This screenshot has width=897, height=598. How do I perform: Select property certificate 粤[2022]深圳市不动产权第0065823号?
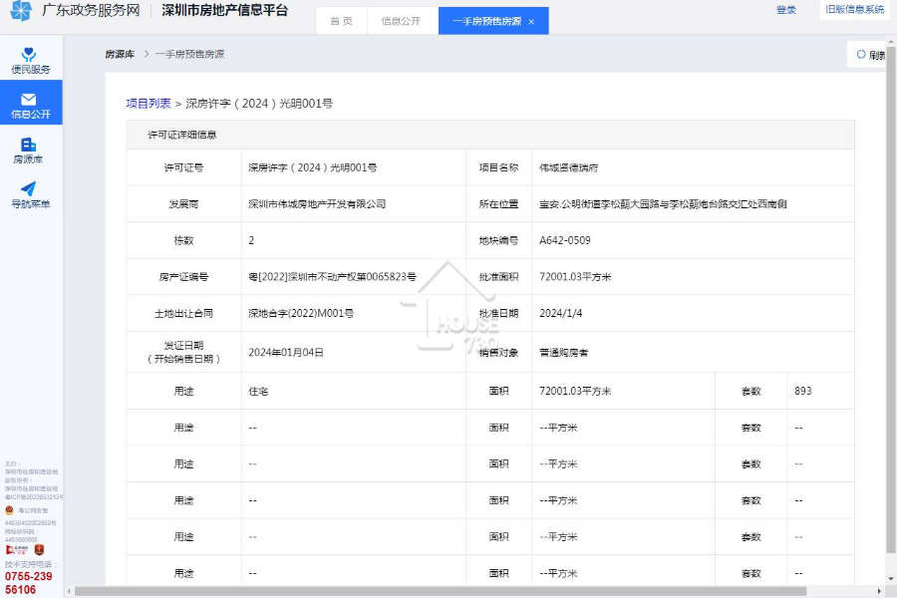click(332, 277)
